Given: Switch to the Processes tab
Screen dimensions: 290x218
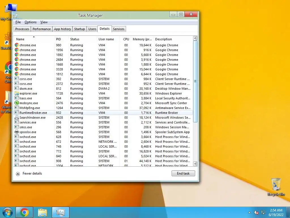Looking at the screenshot, I should 22,29.
